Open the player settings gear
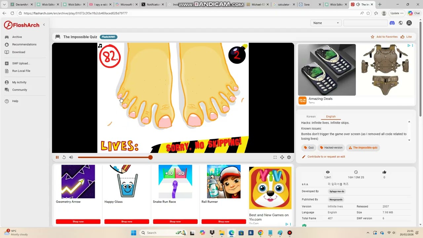423x238 pixels. pos(289,157)
